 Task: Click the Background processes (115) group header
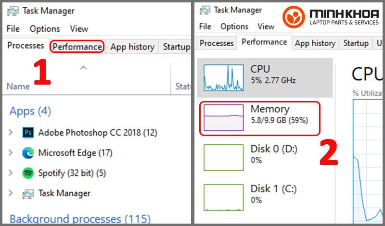80,219
